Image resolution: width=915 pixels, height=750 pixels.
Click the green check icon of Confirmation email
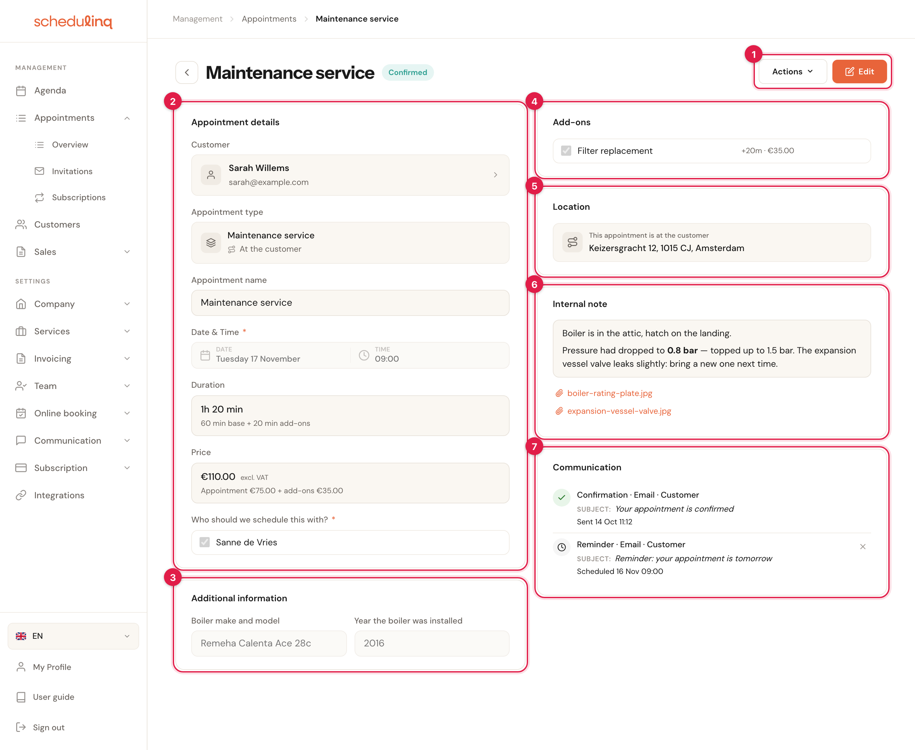click(561, 497)
